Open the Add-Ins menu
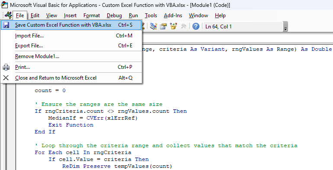Image resolution: width=333 pixels, height=170 pixels. (x=173, y=15)
